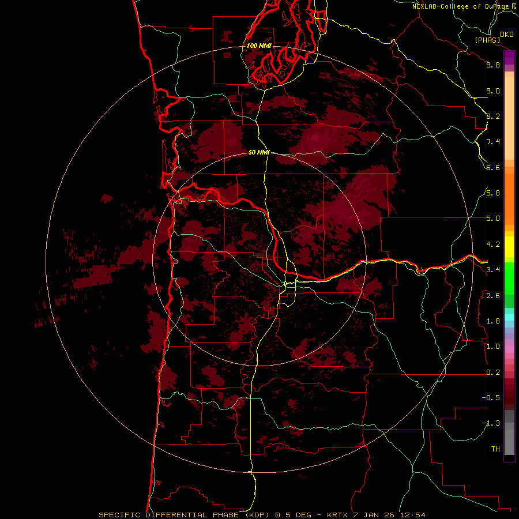Click the 0.2 scale value
Image resolution: width=519 pixels, height=519 pixels.
point(493,373)
